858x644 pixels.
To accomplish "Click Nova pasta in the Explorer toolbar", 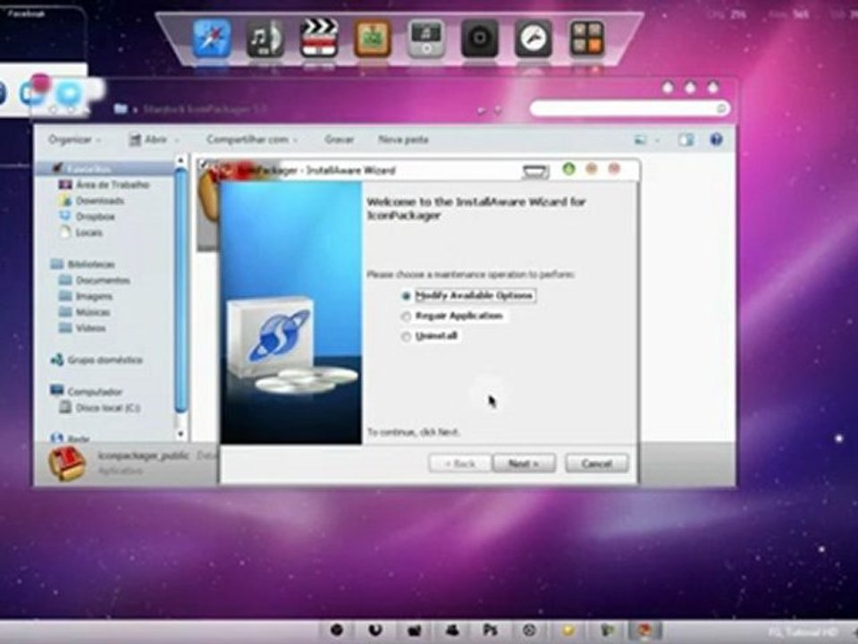I will tap(403, 140).
